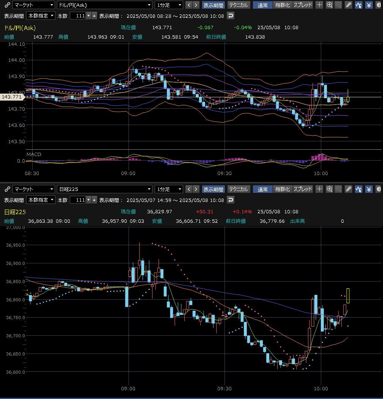Increase the bar count on ドル/円 chart
383x399 pixels.
pyautogui.click(x=94, y=16)
